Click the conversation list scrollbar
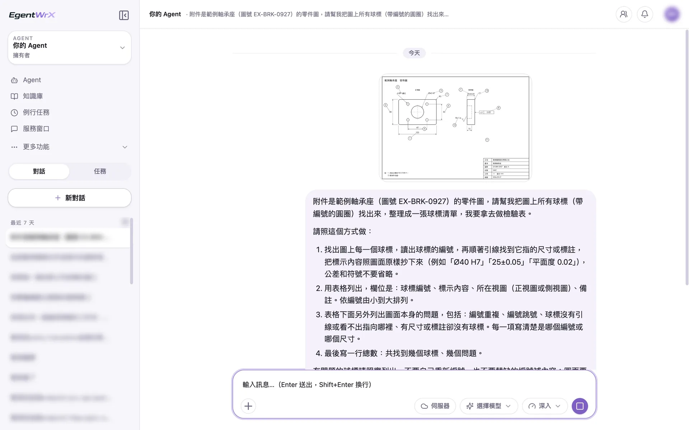 coord(132,251)
